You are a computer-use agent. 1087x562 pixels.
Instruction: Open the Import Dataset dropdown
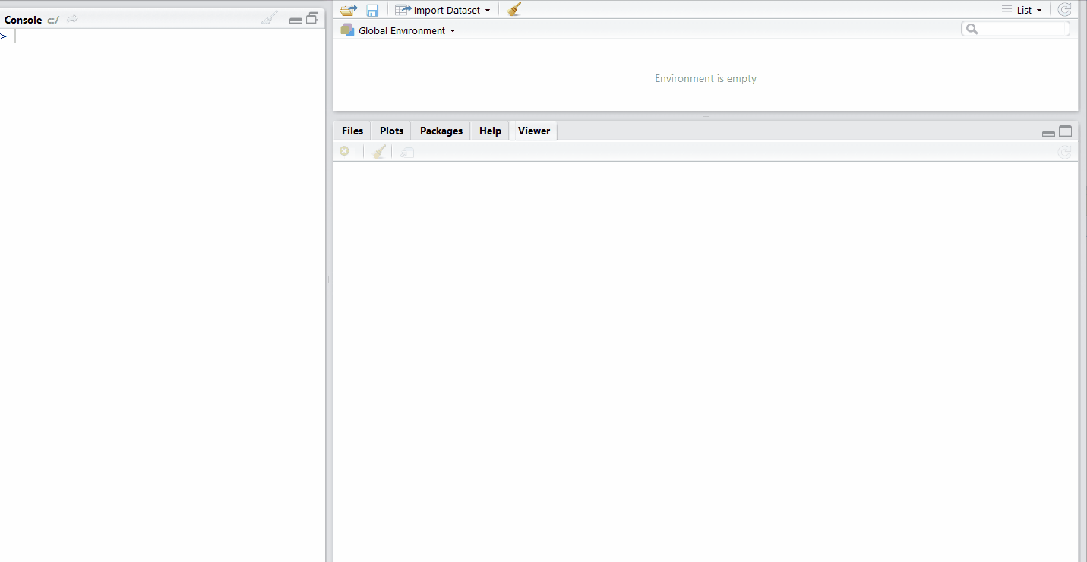click(x=444, y=10)
